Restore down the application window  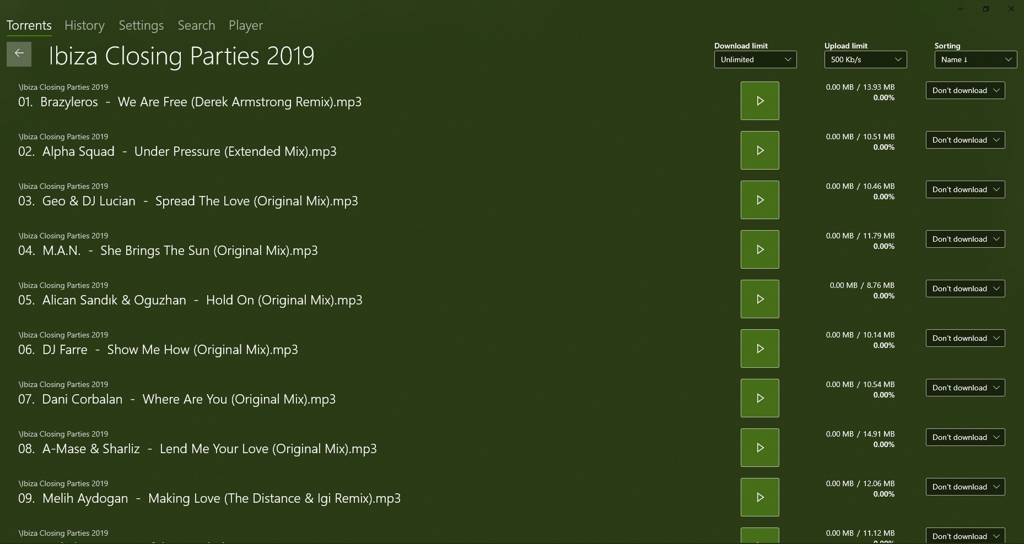click(x=986, y=9)
